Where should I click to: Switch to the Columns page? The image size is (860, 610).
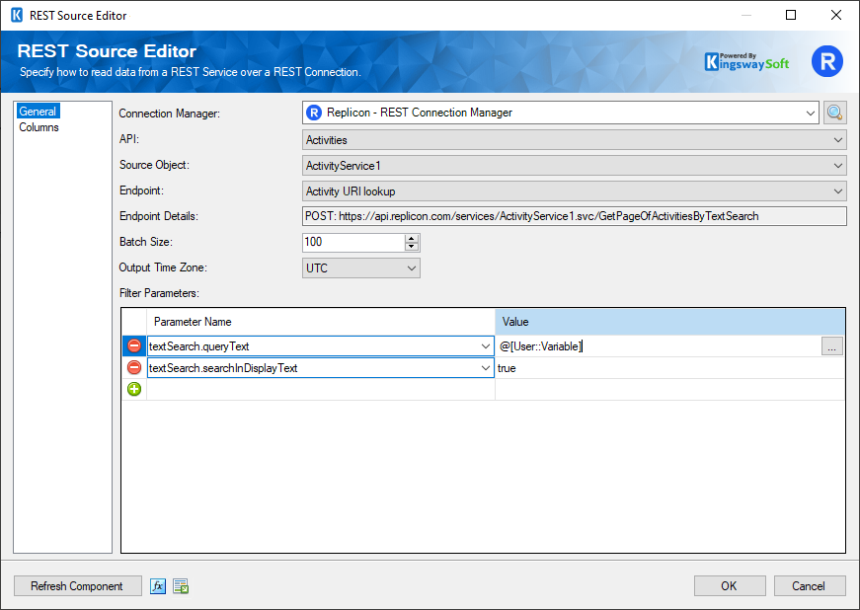pyautogui.click(x=39, y=127)
